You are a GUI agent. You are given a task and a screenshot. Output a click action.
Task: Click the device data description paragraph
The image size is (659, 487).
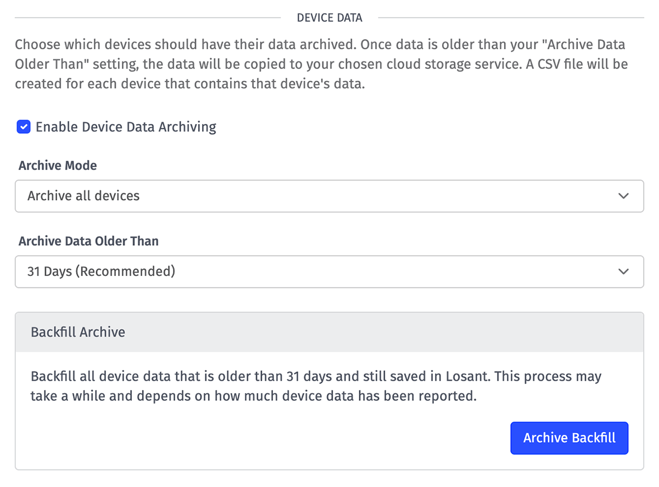pos(322,64)
